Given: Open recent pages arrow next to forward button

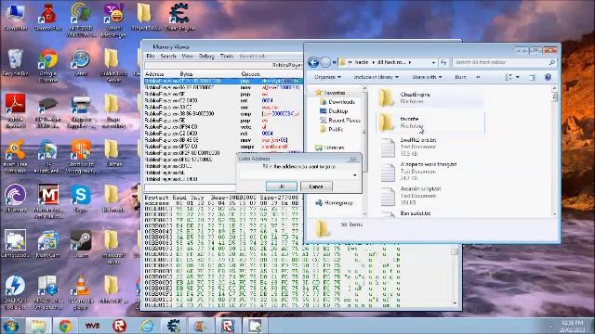Looking at the screenshot, I should click(x=335, y=62).
